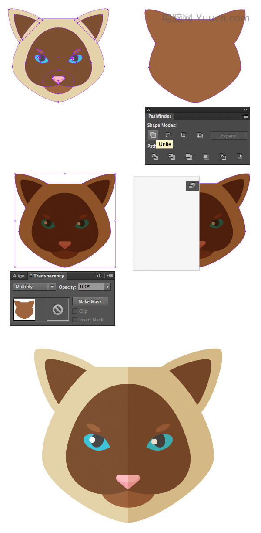Click the Unite shape mode icon
The width and height of the screenshot is (261, 533).
click(x=153, y=135)
